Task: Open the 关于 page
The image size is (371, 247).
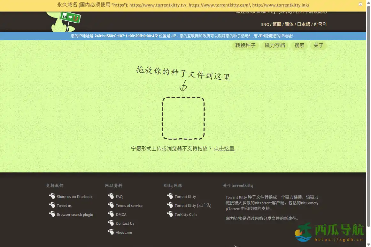Action: [x=318, y=45]
